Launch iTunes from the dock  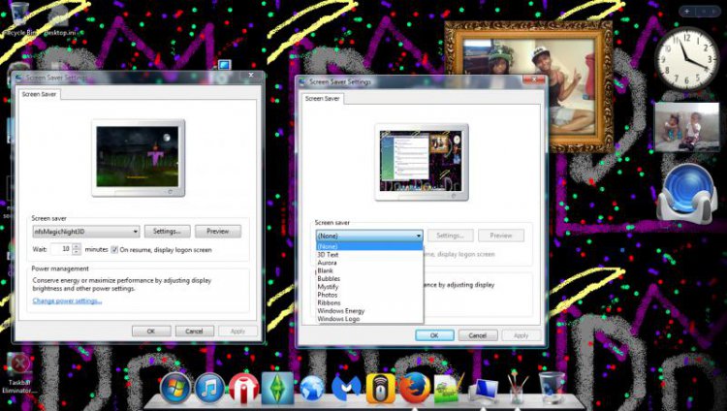tap(209, 388)
